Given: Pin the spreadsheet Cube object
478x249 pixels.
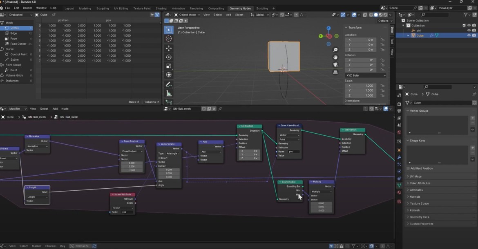Looking at the screenshot, I should coord(54,15).
